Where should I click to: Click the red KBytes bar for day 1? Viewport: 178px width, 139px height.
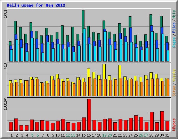click(x=11, y=126)
